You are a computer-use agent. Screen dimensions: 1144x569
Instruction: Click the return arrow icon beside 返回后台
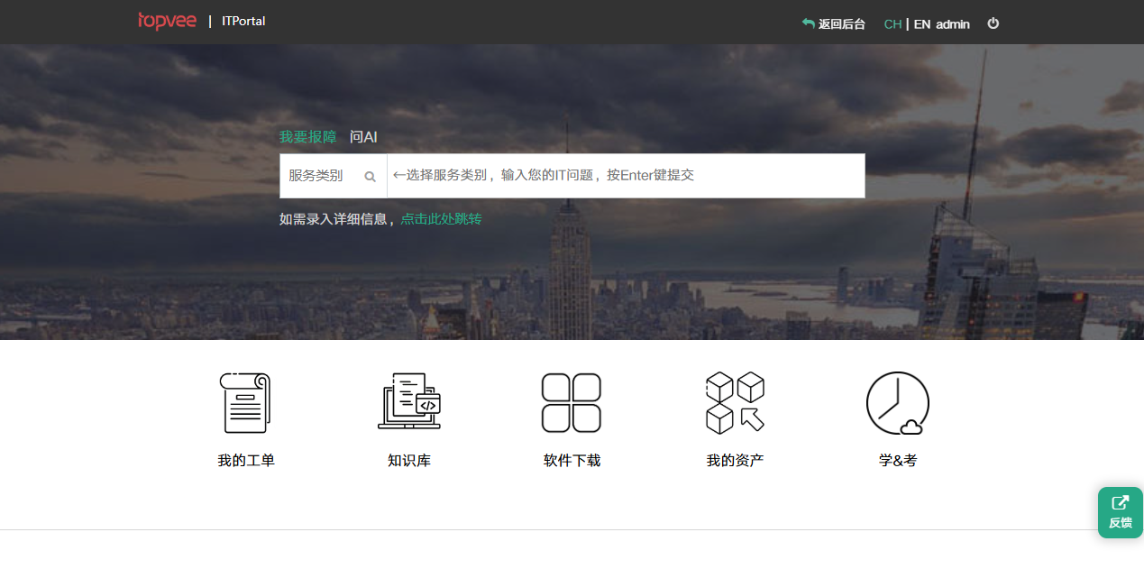809,23
